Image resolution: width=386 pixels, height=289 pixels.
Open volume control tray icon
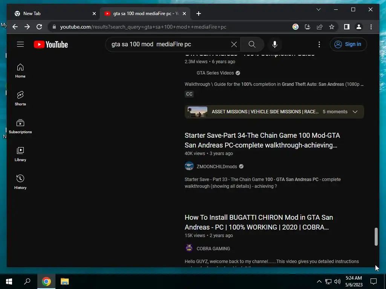tap(337, 281)
